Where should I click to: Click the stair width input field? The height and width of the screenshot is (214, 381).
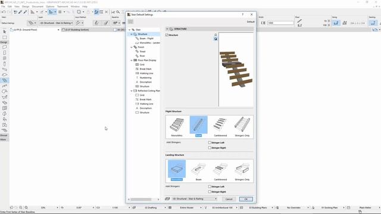tap(280, 23)
